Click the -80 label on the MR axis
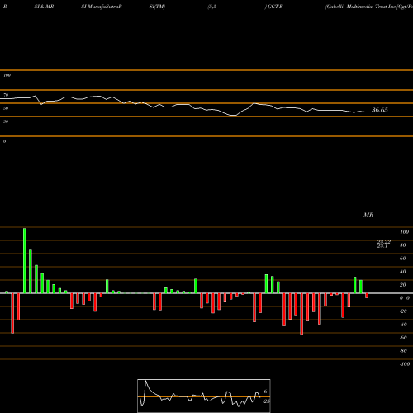 [x=403, y=351]
